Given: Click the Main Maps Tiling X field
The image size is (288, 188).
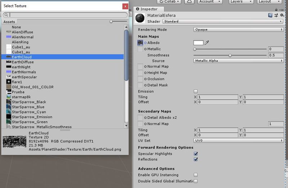Looking at the screenshot, I should (x=218, y=97).
